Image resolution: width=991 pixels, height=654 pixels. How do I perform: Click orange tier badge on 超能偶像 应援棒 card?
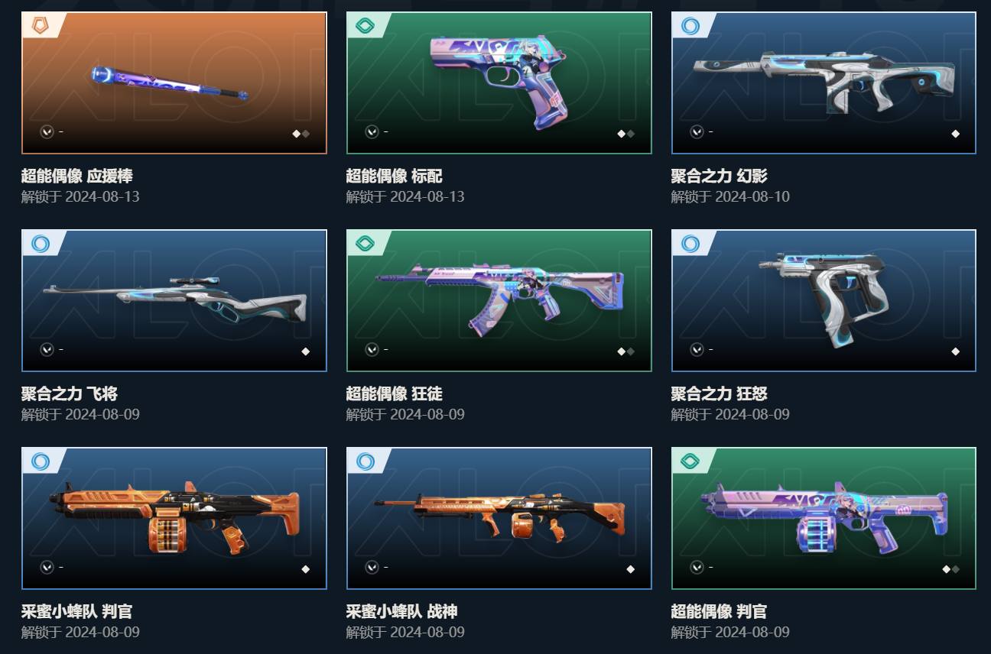[x=41, y=26]
